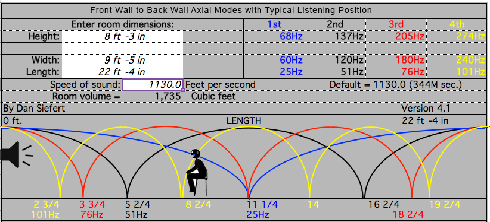Click the yellow 8 2/4 null position marker
Viewport: 490px width, 222px height.
[198, 205]
